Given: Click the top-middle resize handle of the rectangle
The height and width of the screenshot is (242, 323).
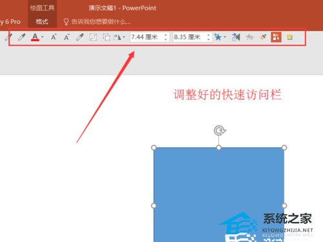Looking at the screenshot, I should 219,148.
